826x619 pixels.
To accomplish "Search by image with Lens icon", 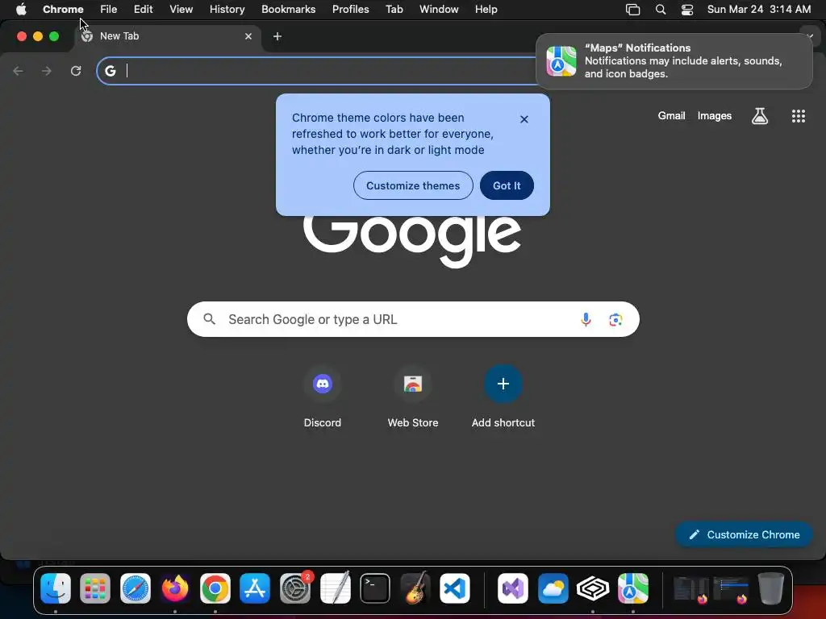I will point(615,319).
